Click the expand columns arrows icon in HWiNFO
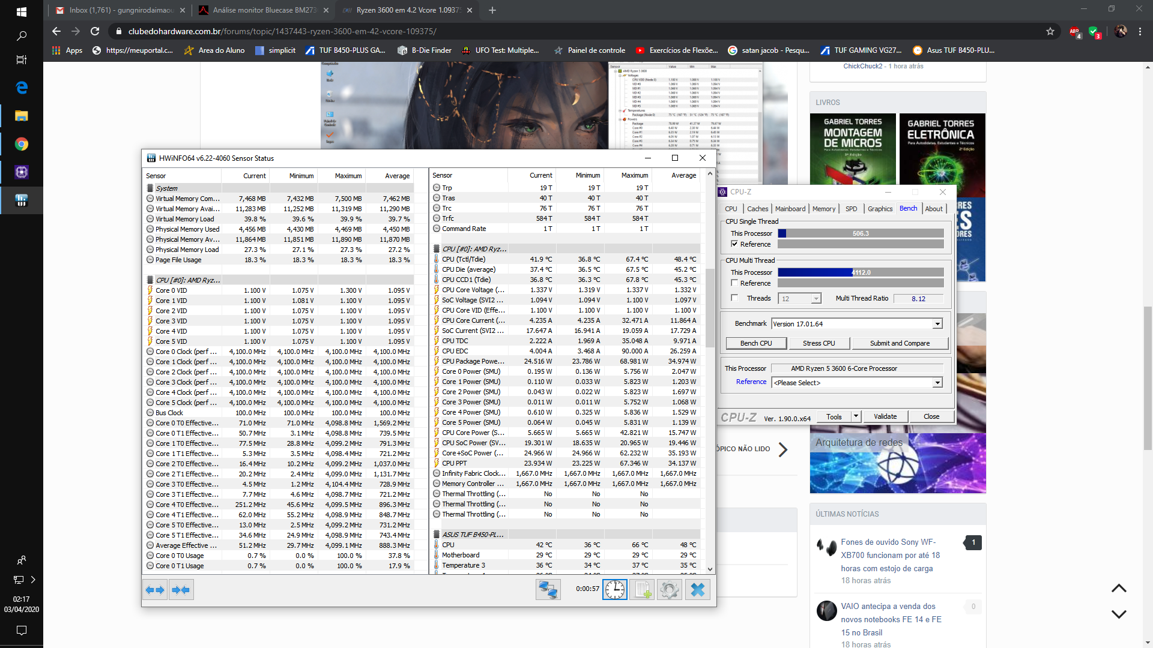 (x=155, y=590)
